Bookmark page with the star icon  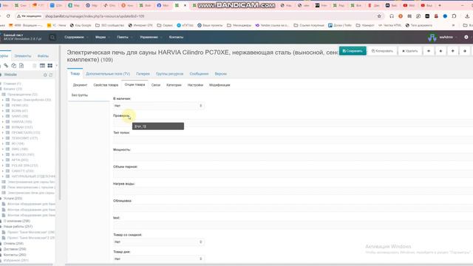pyautogui.click(x=379, y=16)
